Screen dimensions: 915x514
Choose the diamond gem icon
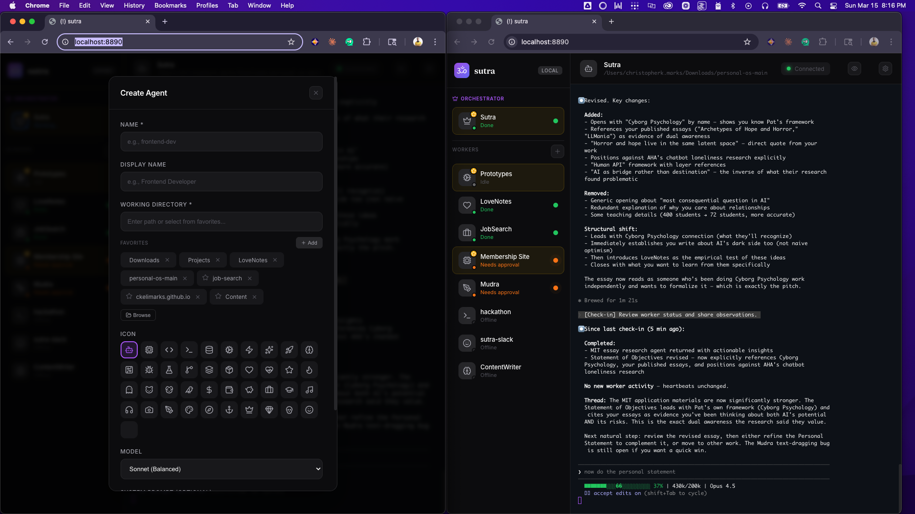pyautogui.click(x=269, y=410)
